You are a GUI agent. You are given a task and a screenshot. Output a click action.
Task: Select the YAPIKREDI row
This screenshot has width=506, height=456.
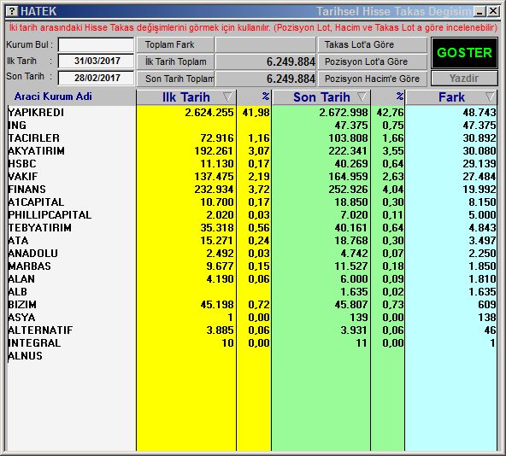251,113
